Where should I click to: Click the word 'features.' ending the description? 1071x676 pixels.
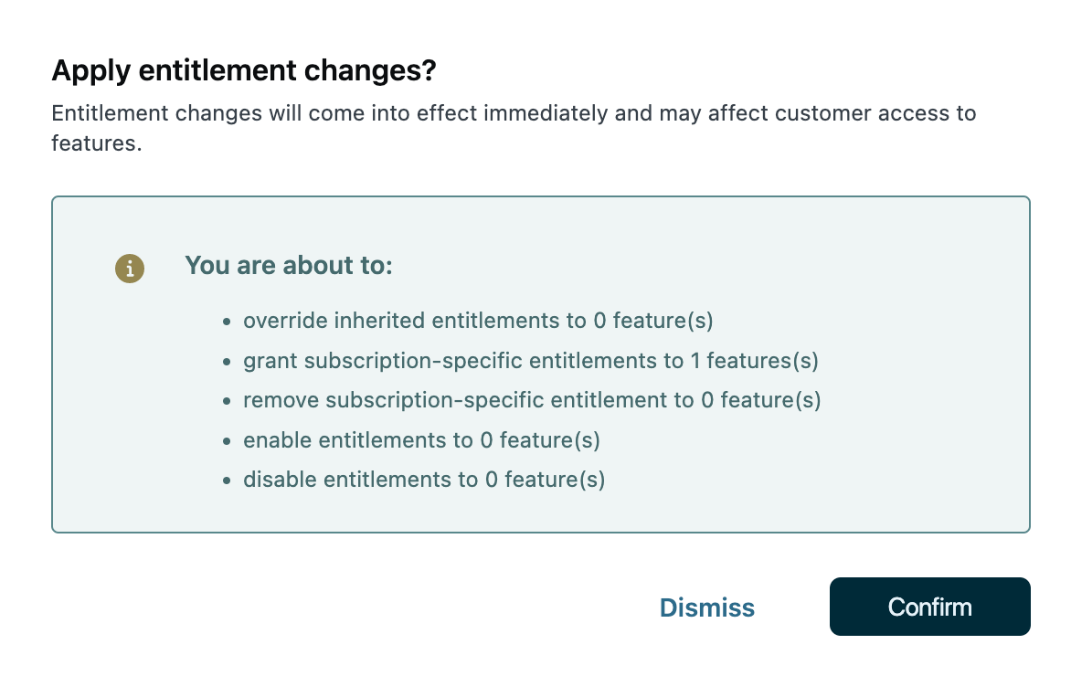tap(97, 143)
